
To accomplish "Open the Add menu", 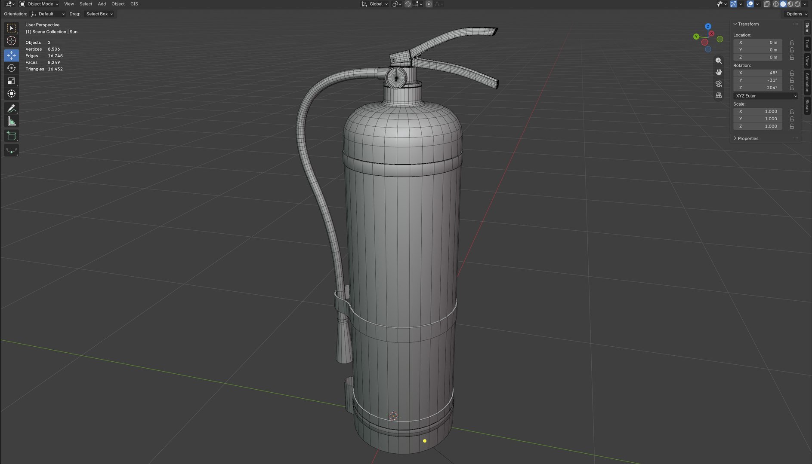I will coord(102,4).
